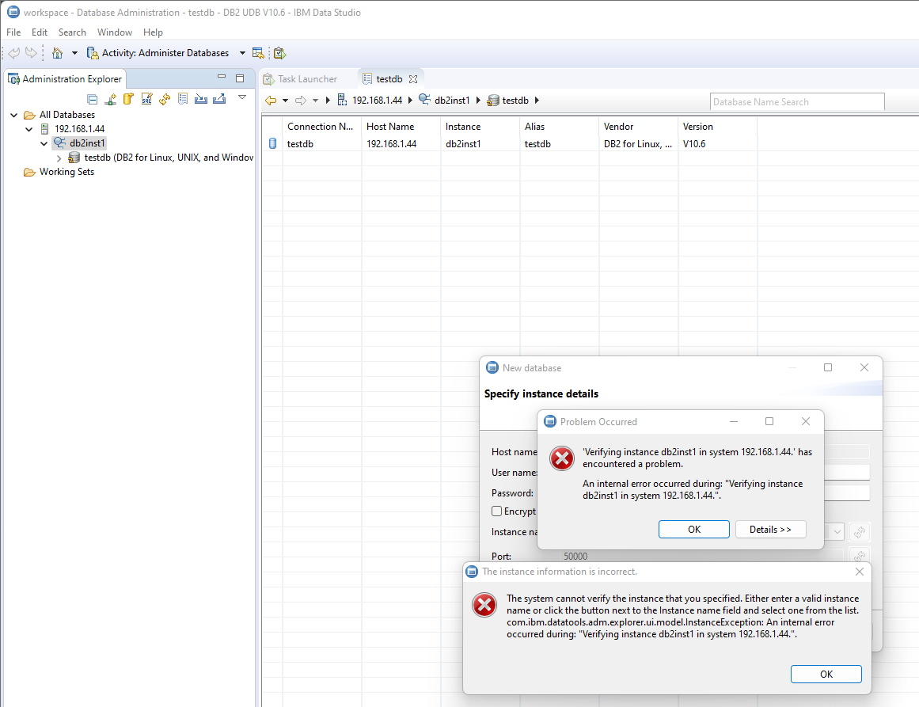
Task: Open the Edit menu
Action: coord(40,32)
